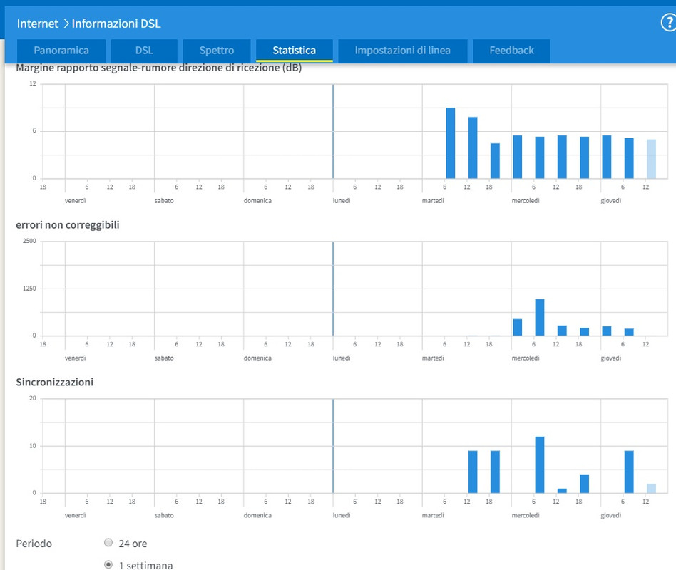Click the 1250 axis label on errors chart
676x570 pixels.
(29, 289)
